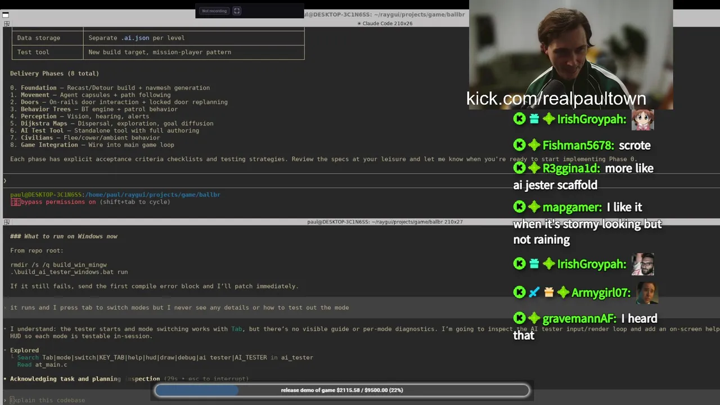The image size is (720, 405).
Task: Click the crossed swords moderator badge by Armygirl07
Action: pos(534,292)
